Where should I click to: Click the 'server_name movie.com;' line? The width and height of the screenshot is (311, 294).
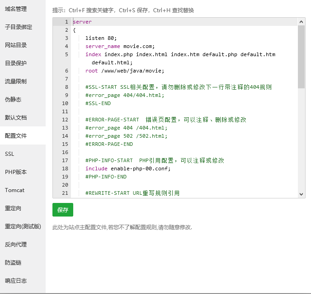click(x=120, y=46)
